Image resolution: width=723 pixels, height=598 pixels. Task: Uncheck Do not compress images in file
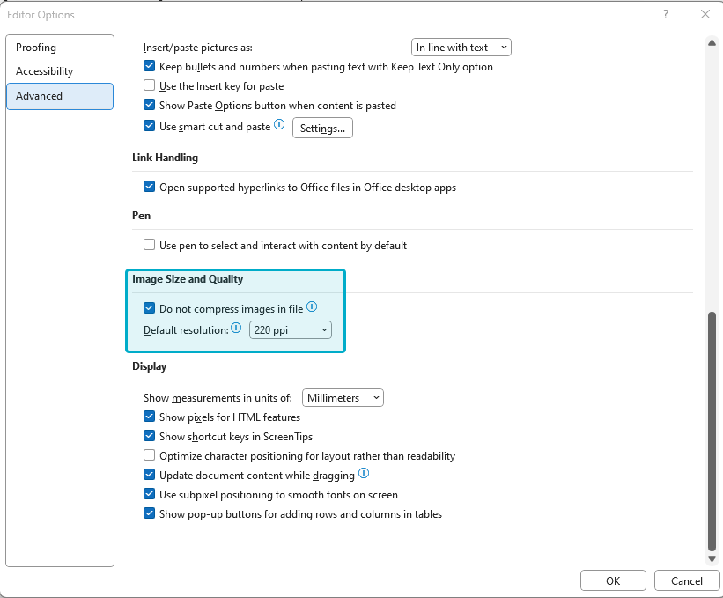coord(149,308)
